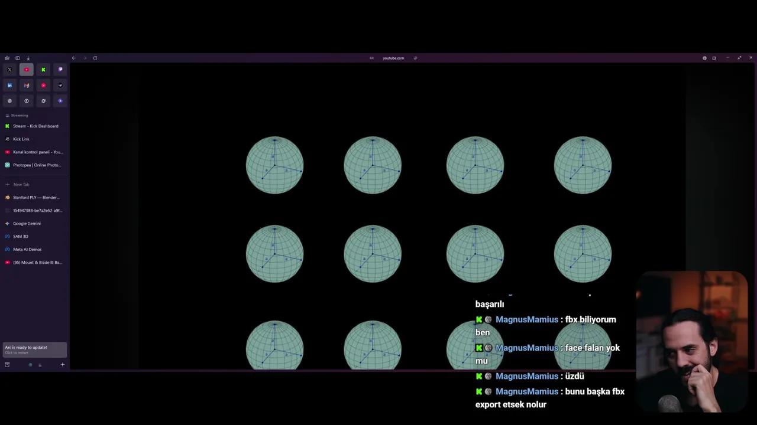Open pinned Kick favorite tile
757x425 pixels.
pos(43,70)
